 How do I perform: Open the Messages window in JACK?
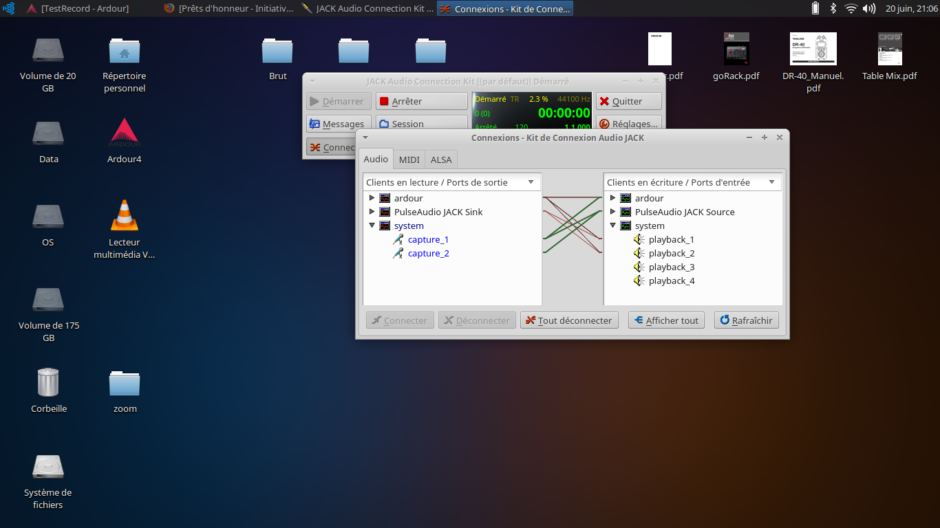pos(339,124)
